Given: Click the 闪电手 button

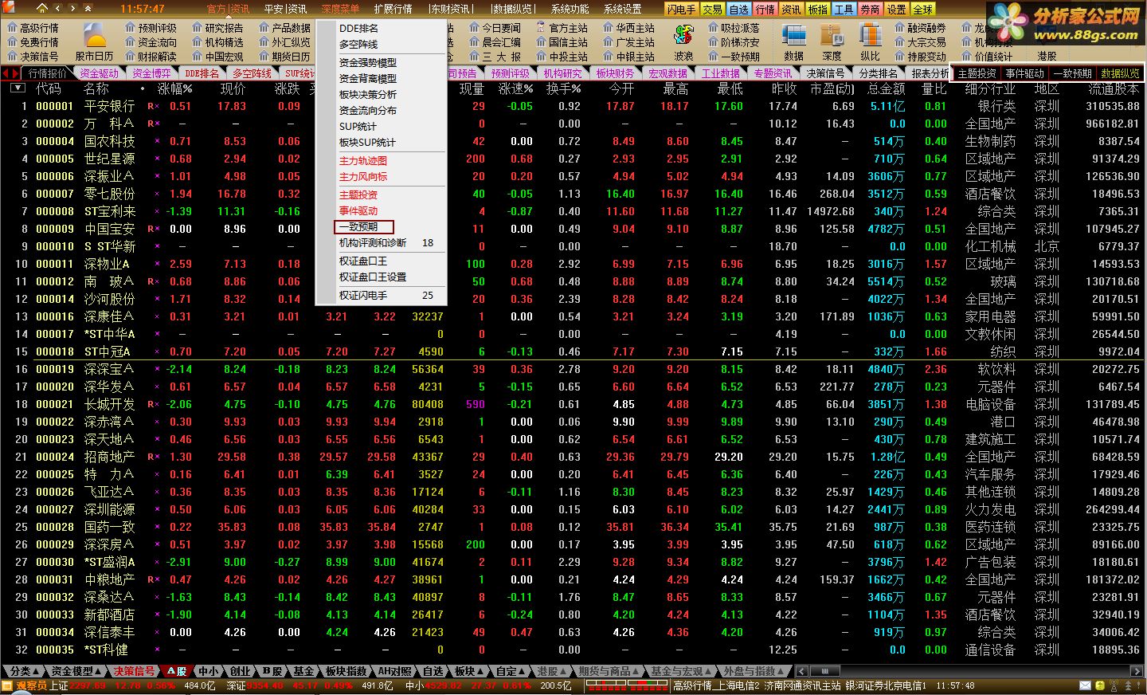Looking at the screenshot, I should [x=682, y=10].
